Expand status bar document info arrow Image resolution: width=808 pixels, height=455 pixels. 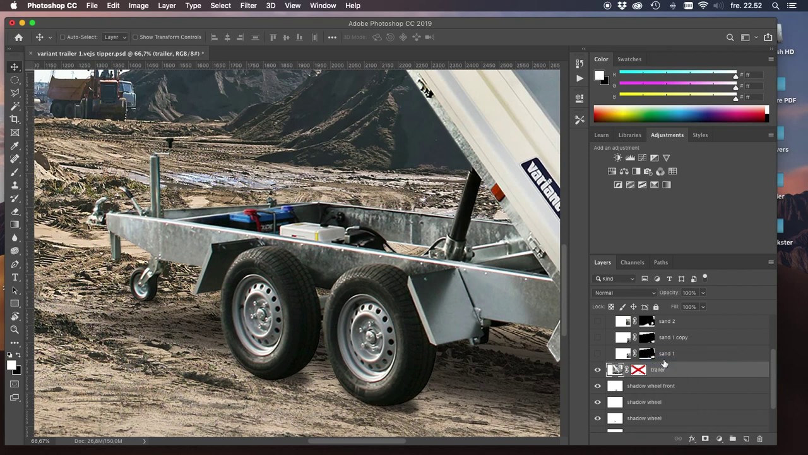tap(144, 441)
